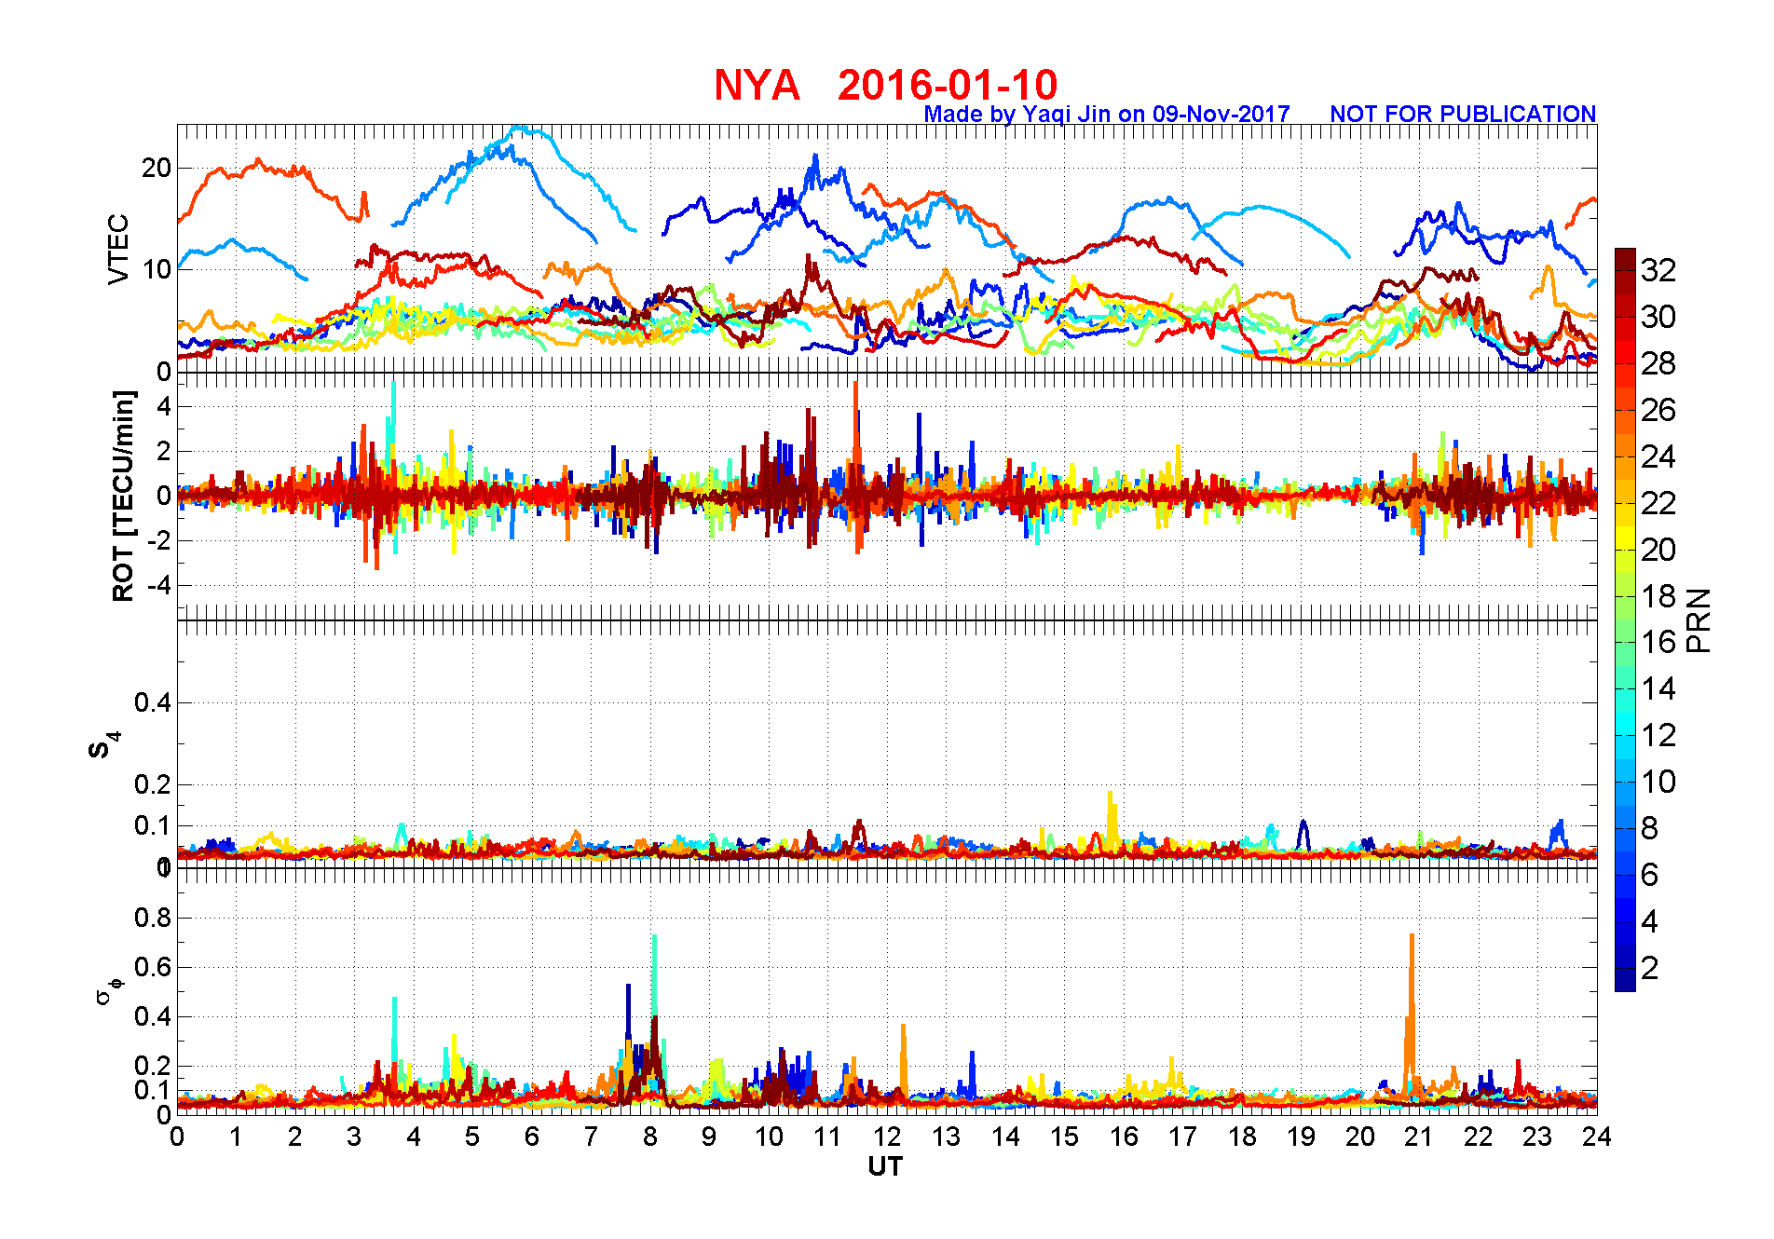Image resolution: width=1774 pixels, height=1239 pixels.
Task: Click the x-axis tick label '18'
Action: [1242, 1137]
